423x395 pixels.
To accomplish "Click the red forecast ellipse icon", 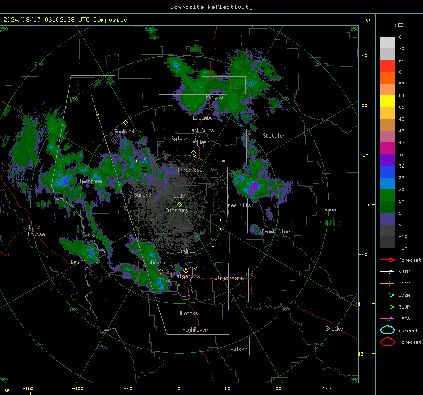I will coord(387,342).
